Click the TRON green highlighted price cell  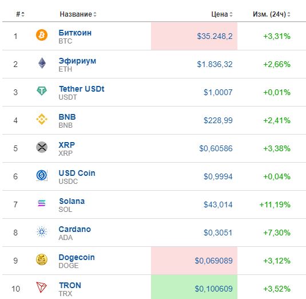(194, 287)
